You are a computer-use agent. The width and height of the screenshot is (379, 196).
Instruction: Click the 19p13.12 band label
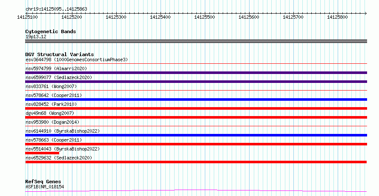point(36,37)
